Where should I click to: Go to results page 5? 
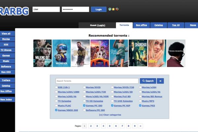click(110, 126)
